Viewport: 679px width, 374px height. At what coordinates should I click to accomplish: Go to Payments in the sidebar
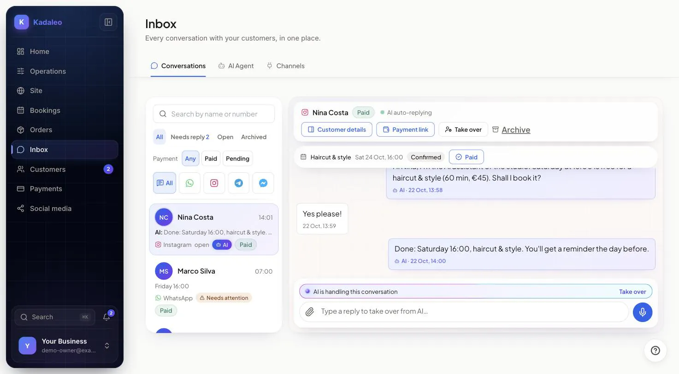point(65,189)
